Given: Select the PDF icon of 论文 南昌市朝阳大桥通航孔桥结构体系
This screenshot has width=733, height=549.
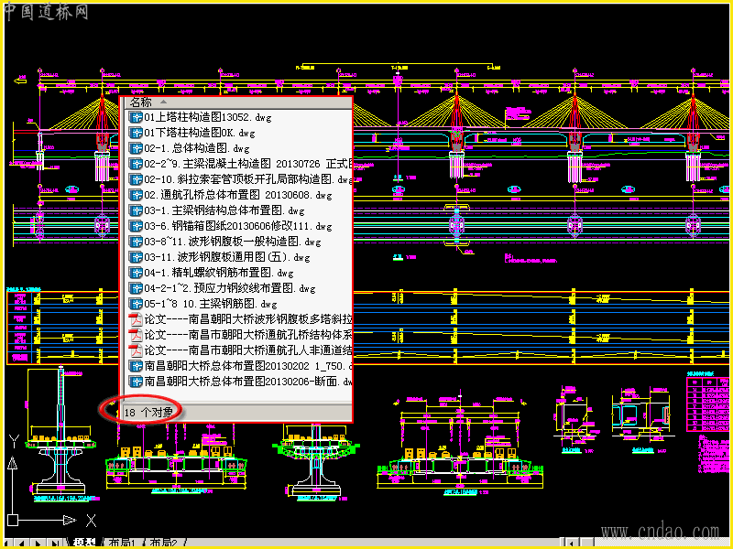Looking at the screenshot, I should coord(136,335).
